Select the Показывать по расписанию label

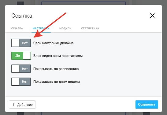tap(56, 69)
